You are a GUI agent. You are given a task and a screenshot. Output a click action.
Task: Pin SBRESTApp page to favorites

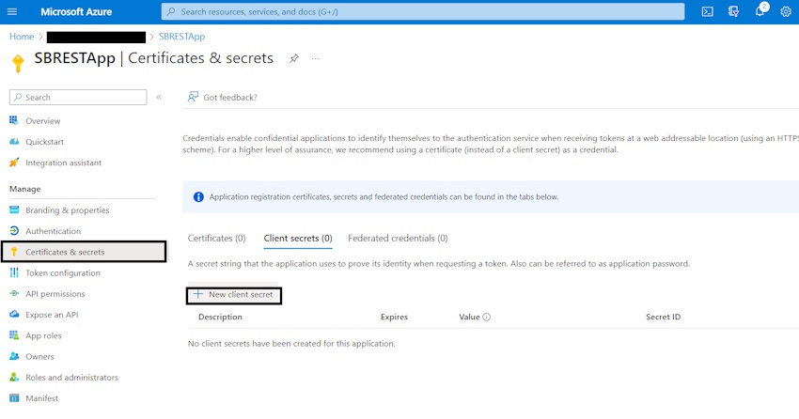[x=293, y=58]
